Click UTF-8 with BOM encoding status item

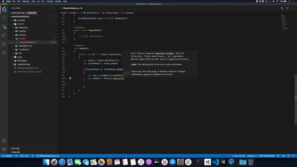(267, 156)
